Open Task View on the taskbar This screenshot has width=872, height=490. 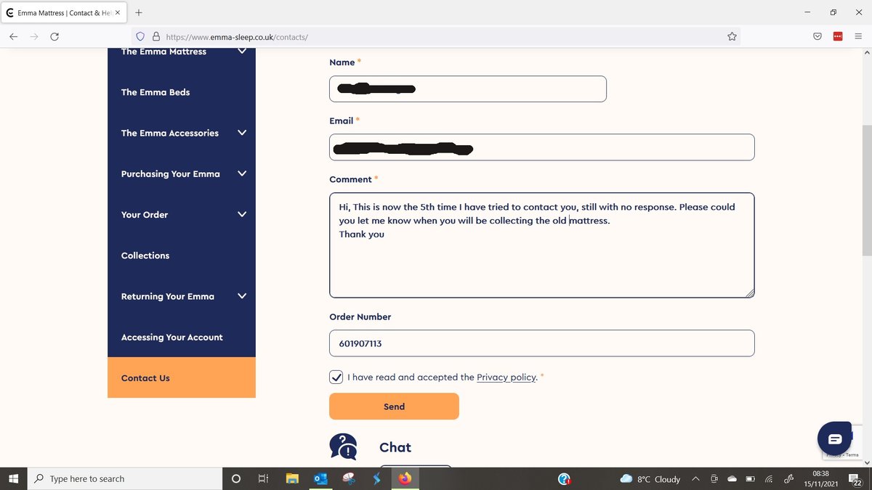(x=264, y=478)
